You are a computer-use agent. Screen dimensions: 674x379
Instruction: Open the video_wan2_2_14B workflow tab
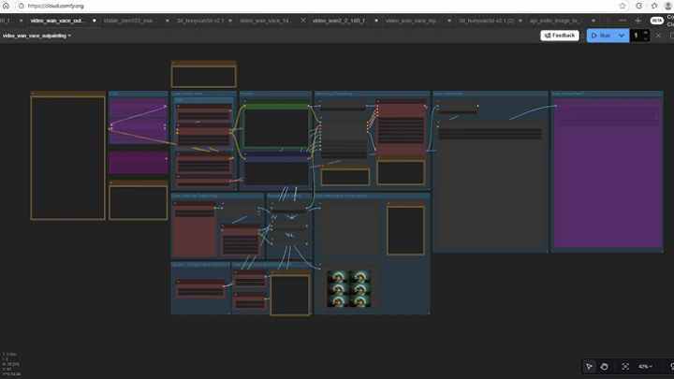pyautogui.click(x=339, y=20)
